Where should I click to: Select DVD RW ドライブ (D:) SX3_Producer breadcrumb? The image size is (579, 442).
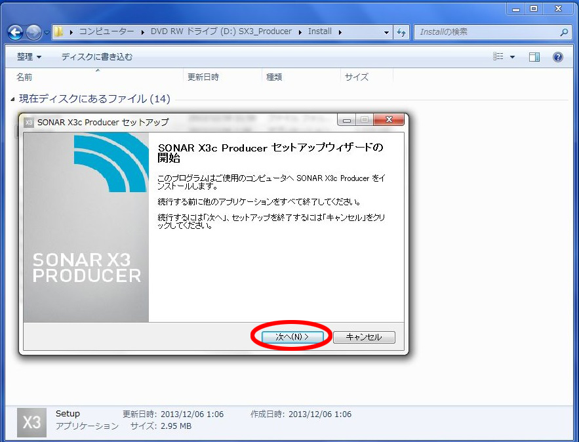(x=221, y=31)
